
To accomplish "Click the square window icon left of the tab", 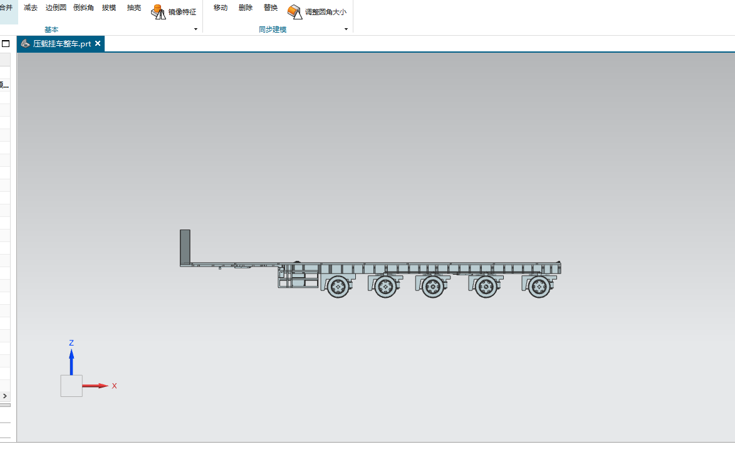I will pyautogui.click(x=6, y=44).
